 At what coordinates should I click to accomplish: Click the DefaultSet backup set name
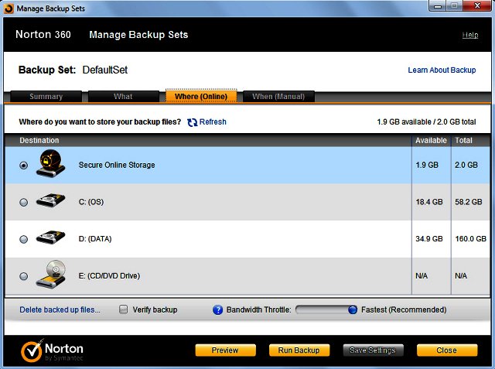coord(105,70)
